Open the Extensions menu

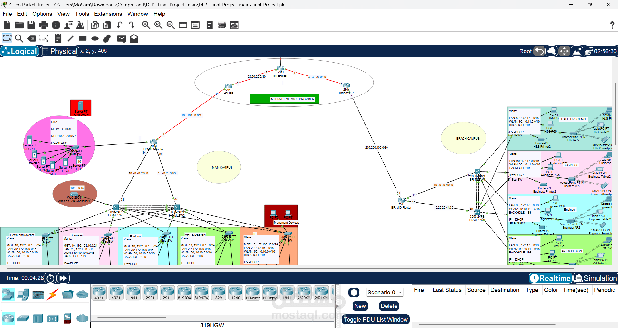(x=108, y=14)
